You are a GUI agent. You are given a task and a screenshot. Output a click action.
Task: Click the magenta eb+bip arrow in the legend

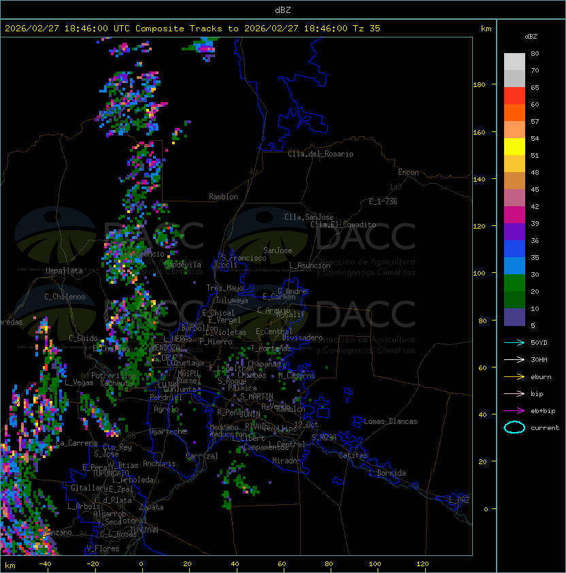[514, 411]
